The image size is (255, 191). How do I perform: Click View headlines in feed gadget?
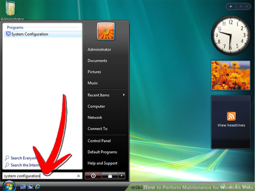pyautogui.click(x=231, y=125)
